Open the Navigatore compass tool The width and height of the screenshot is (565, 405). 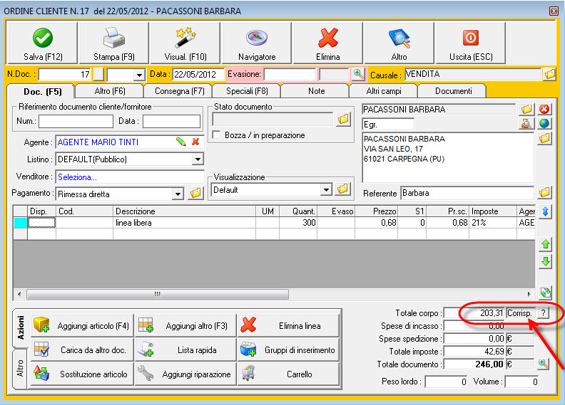(256, 39)
